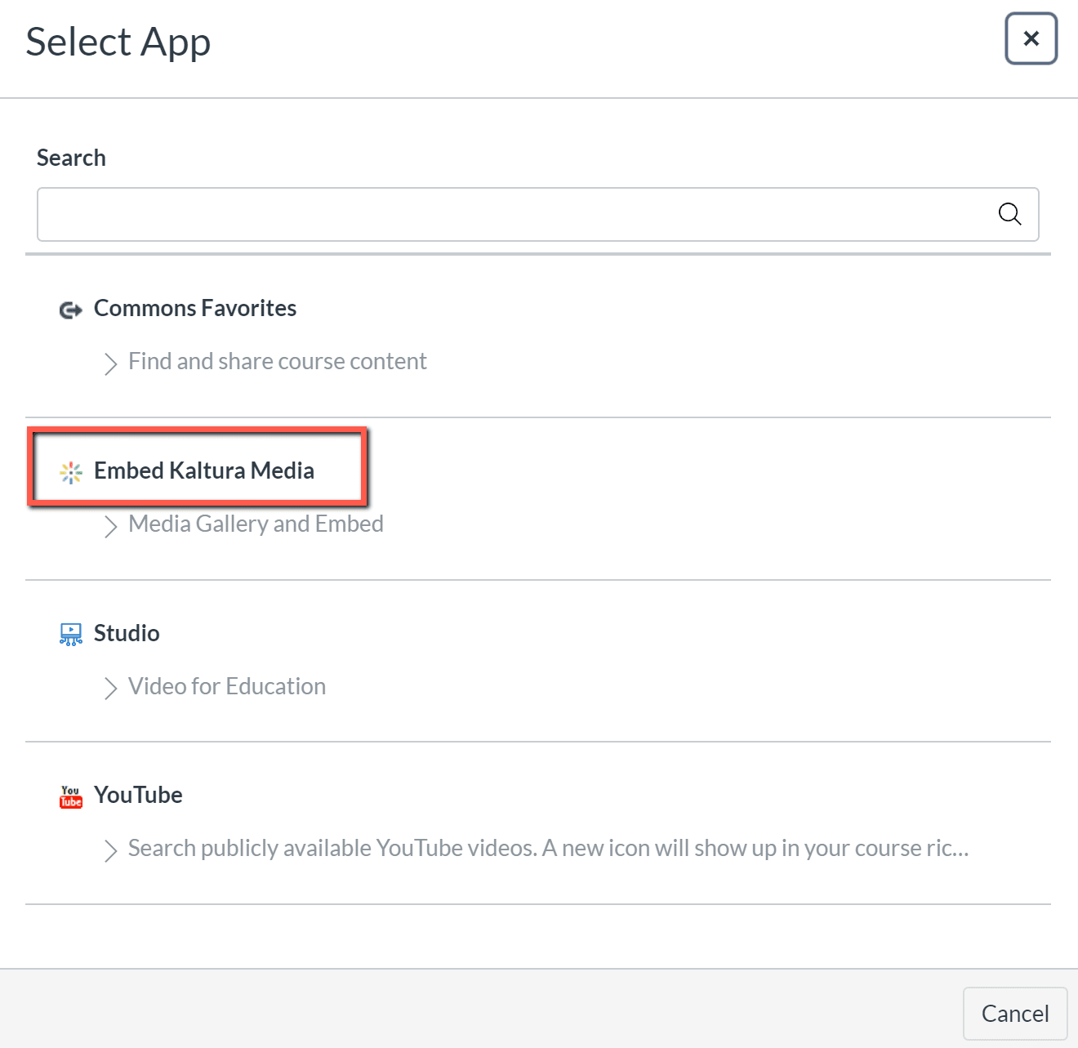Image resolution: width=1078 pixels, height=1048 pixels.
Task: Click 'Media Gallery and Embed' description
Action: [256, 524]
